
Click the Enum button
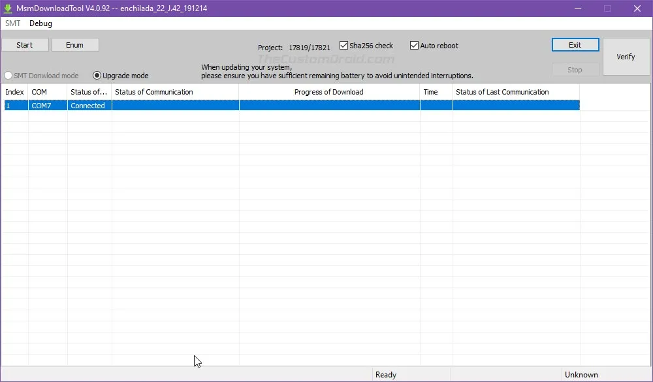75,45
